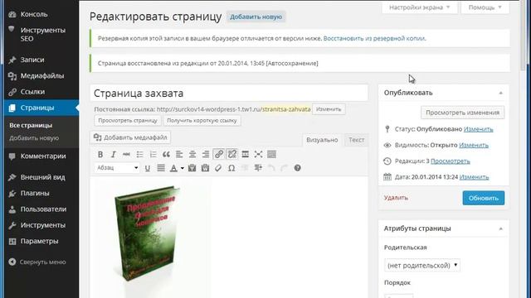Screen dimensions: 531x298
Task: Click the text color letter A
Action: point(173,168)
